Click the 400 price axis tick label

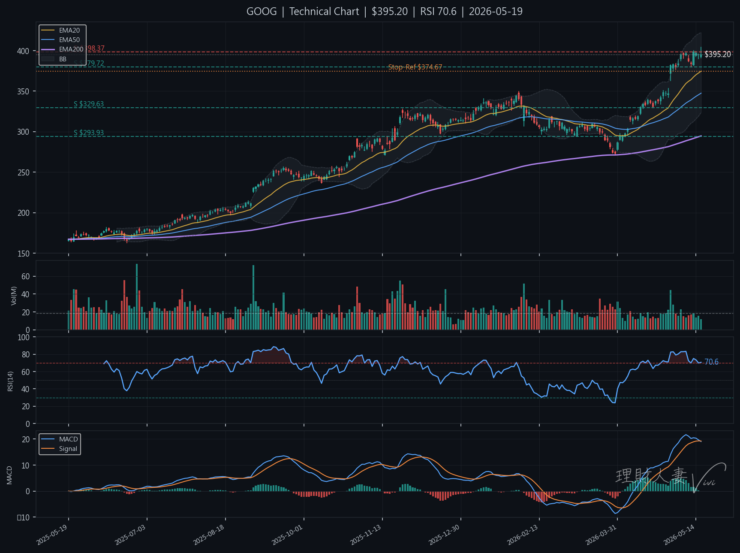click(x=23, y=51)
